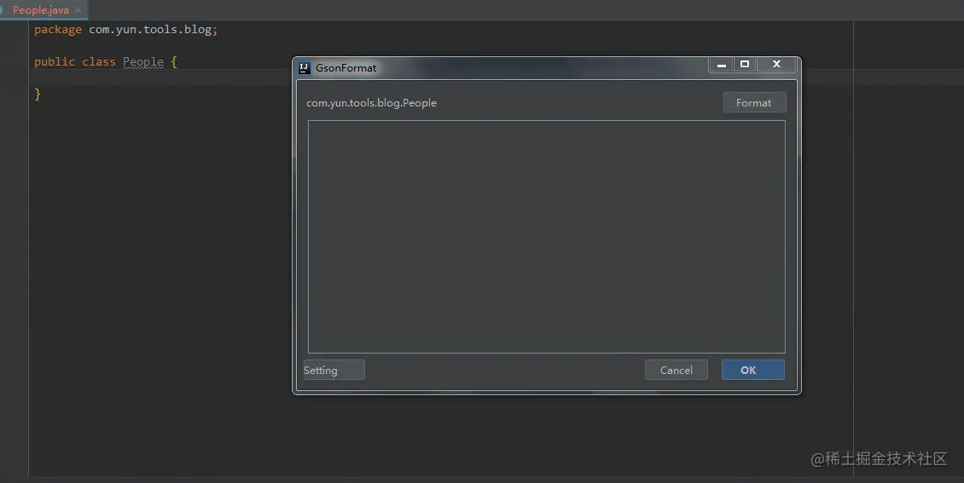
Task: Place cursor on the package keyword
Action: (x=58, y=30)
